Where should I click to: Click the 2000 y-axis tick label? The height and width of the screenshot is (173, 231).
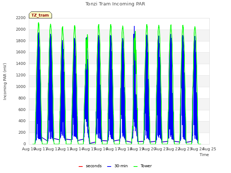21,29
